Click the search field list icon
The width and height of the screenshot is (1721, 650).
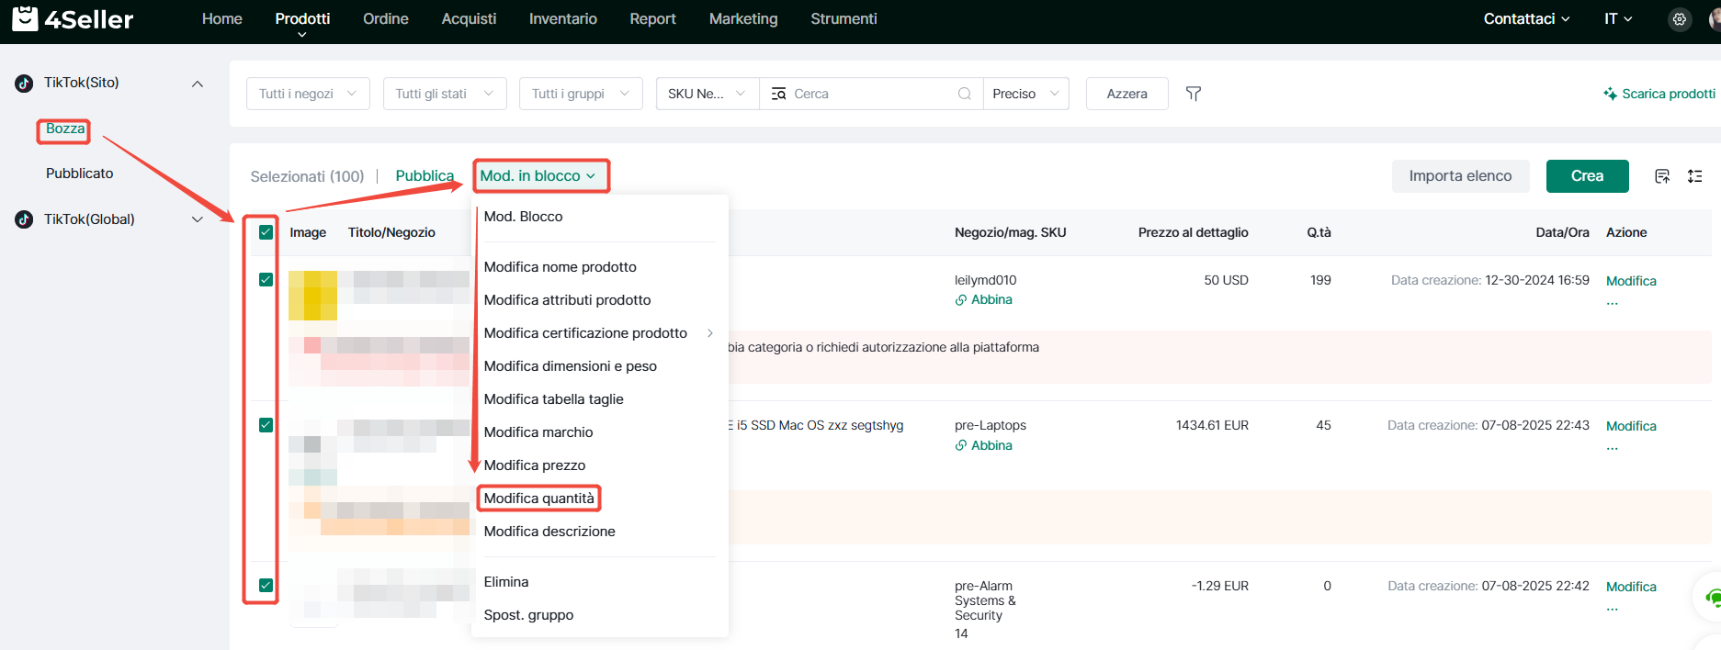[x=778, y=94]
